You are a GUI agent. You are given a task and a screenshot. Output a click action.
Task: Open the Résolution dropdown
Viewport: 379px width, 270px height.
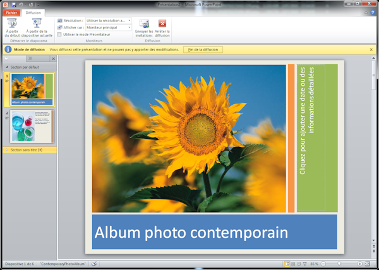109,20
